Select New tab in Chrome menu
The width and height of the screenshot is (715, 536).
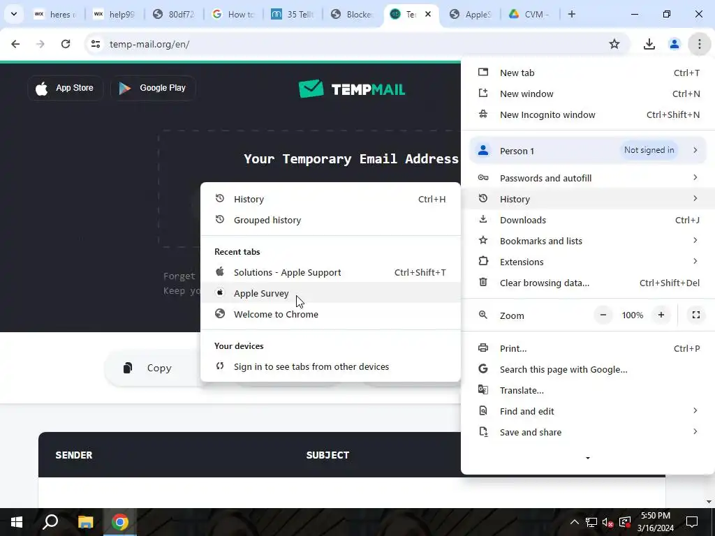(x=588, y=73)
